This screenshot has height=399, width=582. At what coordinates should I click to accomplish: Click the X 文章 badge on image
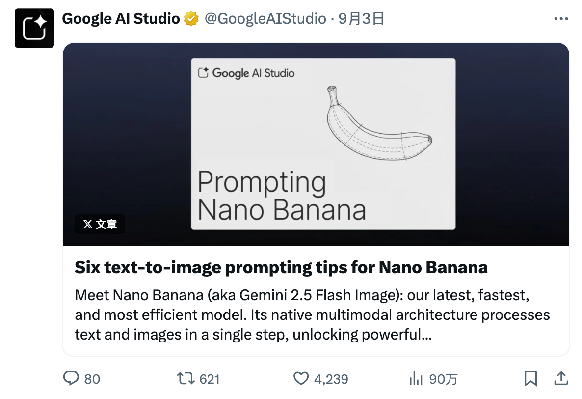(100, 224)
